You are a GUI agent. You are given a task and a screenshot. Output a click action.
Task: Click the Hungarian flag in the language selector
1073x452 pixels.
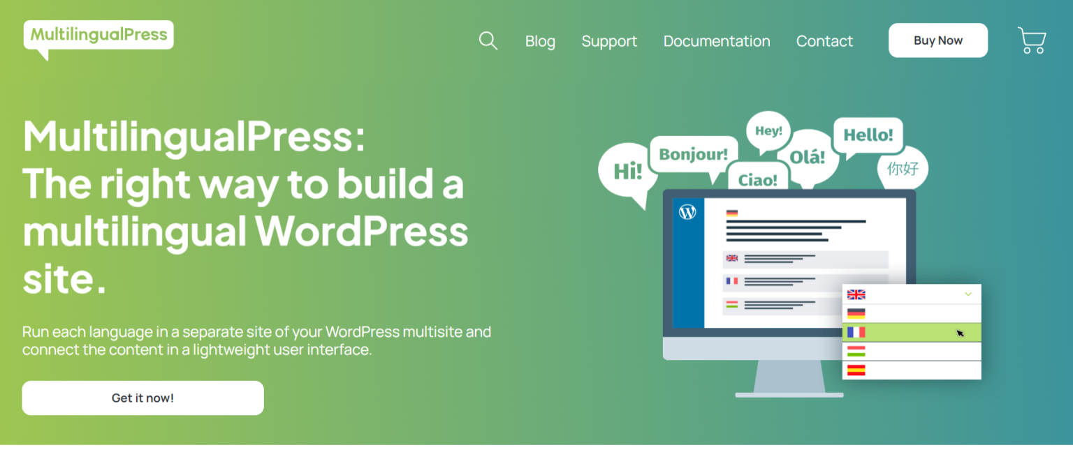tap(857, 352)
